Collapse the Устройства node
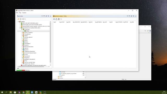The width and height of the screenshot is (167, 94). click(22, 30)
